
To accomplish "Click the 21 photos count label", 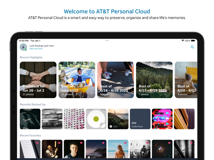I will click(x=28, y=94).
